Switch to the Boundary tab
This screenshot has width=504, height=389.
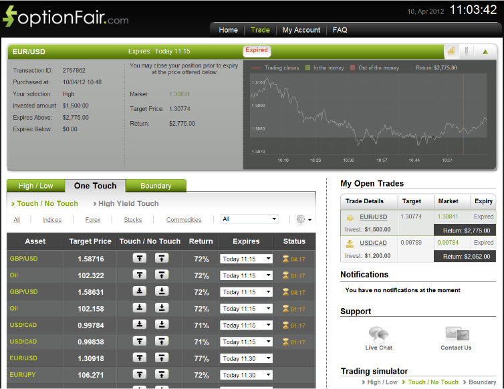click(x=156, y=186)
